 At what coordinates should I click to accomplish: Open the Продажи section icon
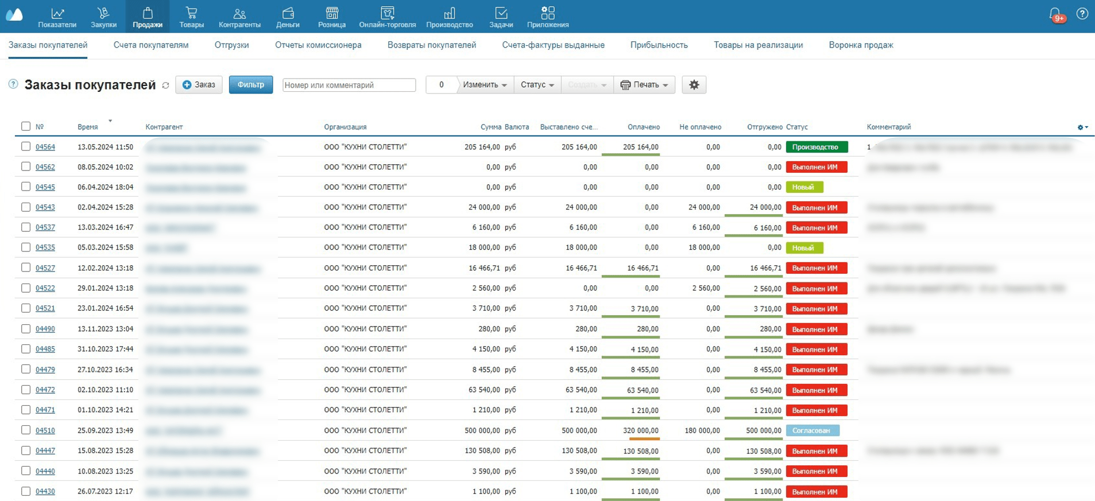pyautogui.click(x=148, y=13)
